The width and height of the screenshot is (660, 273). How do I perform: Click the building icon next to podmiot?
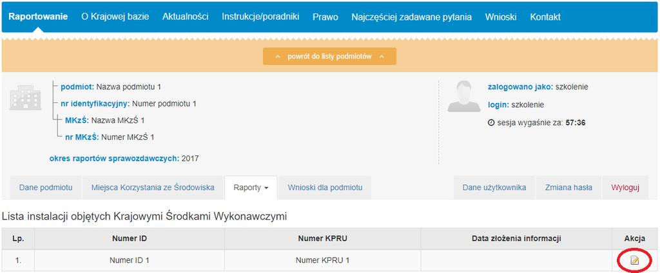point(25,98)
